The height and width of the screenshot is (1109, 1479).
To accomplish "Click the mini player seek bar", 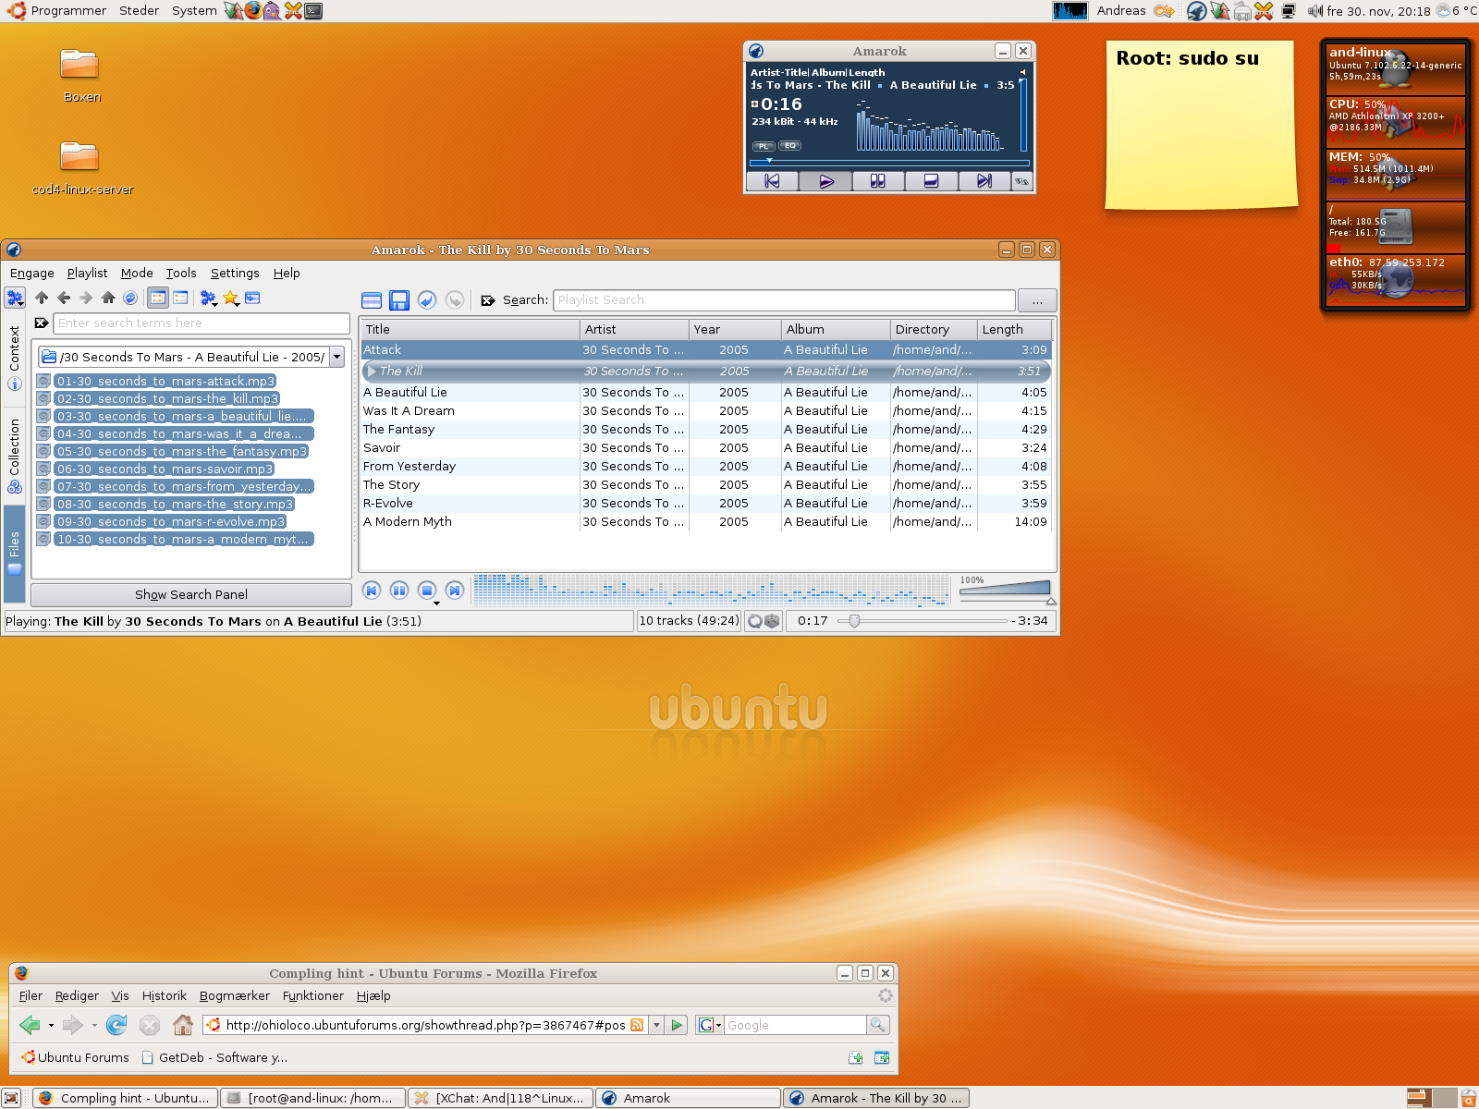I will tap(889, 163).
